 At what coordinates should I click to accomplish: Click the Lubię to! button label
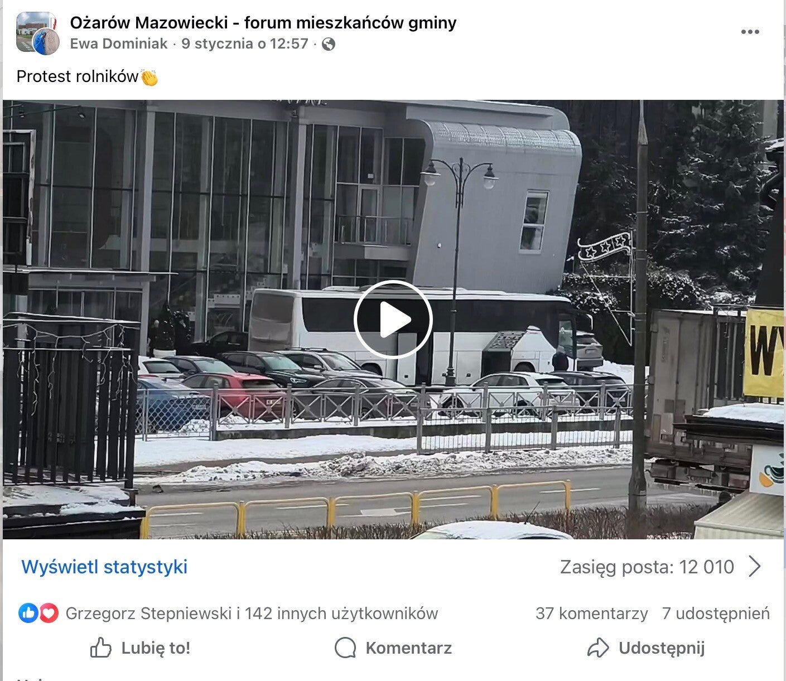(156, 648)
